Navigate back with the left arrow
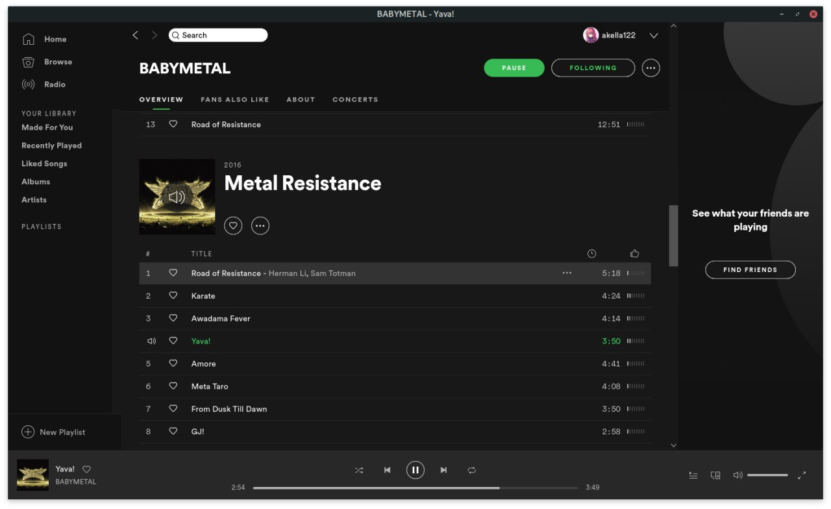The image size is (831, 509). [135, 36]
